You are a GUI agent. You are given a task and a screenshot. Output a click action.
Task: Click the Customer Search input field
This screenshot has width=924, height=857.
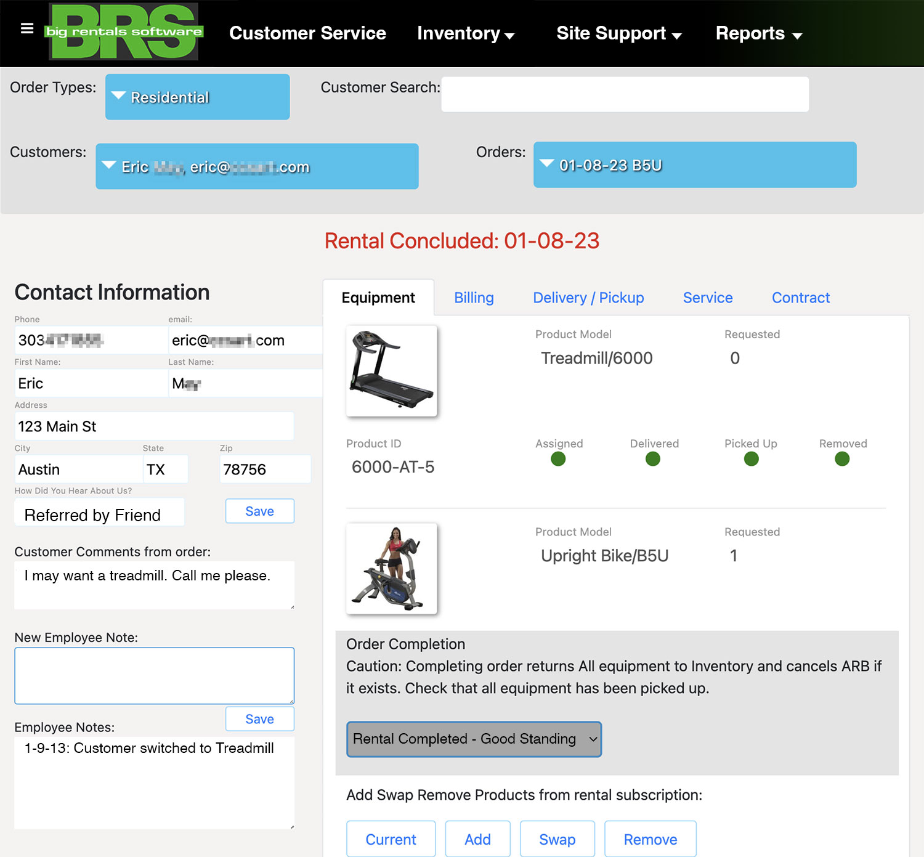pos(625,94)
